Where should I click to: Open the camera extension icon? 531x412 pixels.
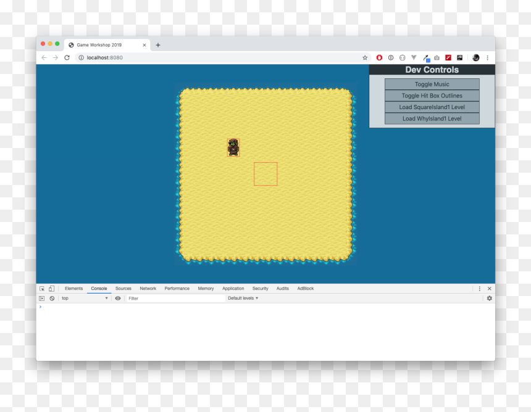tap(437, 57)
